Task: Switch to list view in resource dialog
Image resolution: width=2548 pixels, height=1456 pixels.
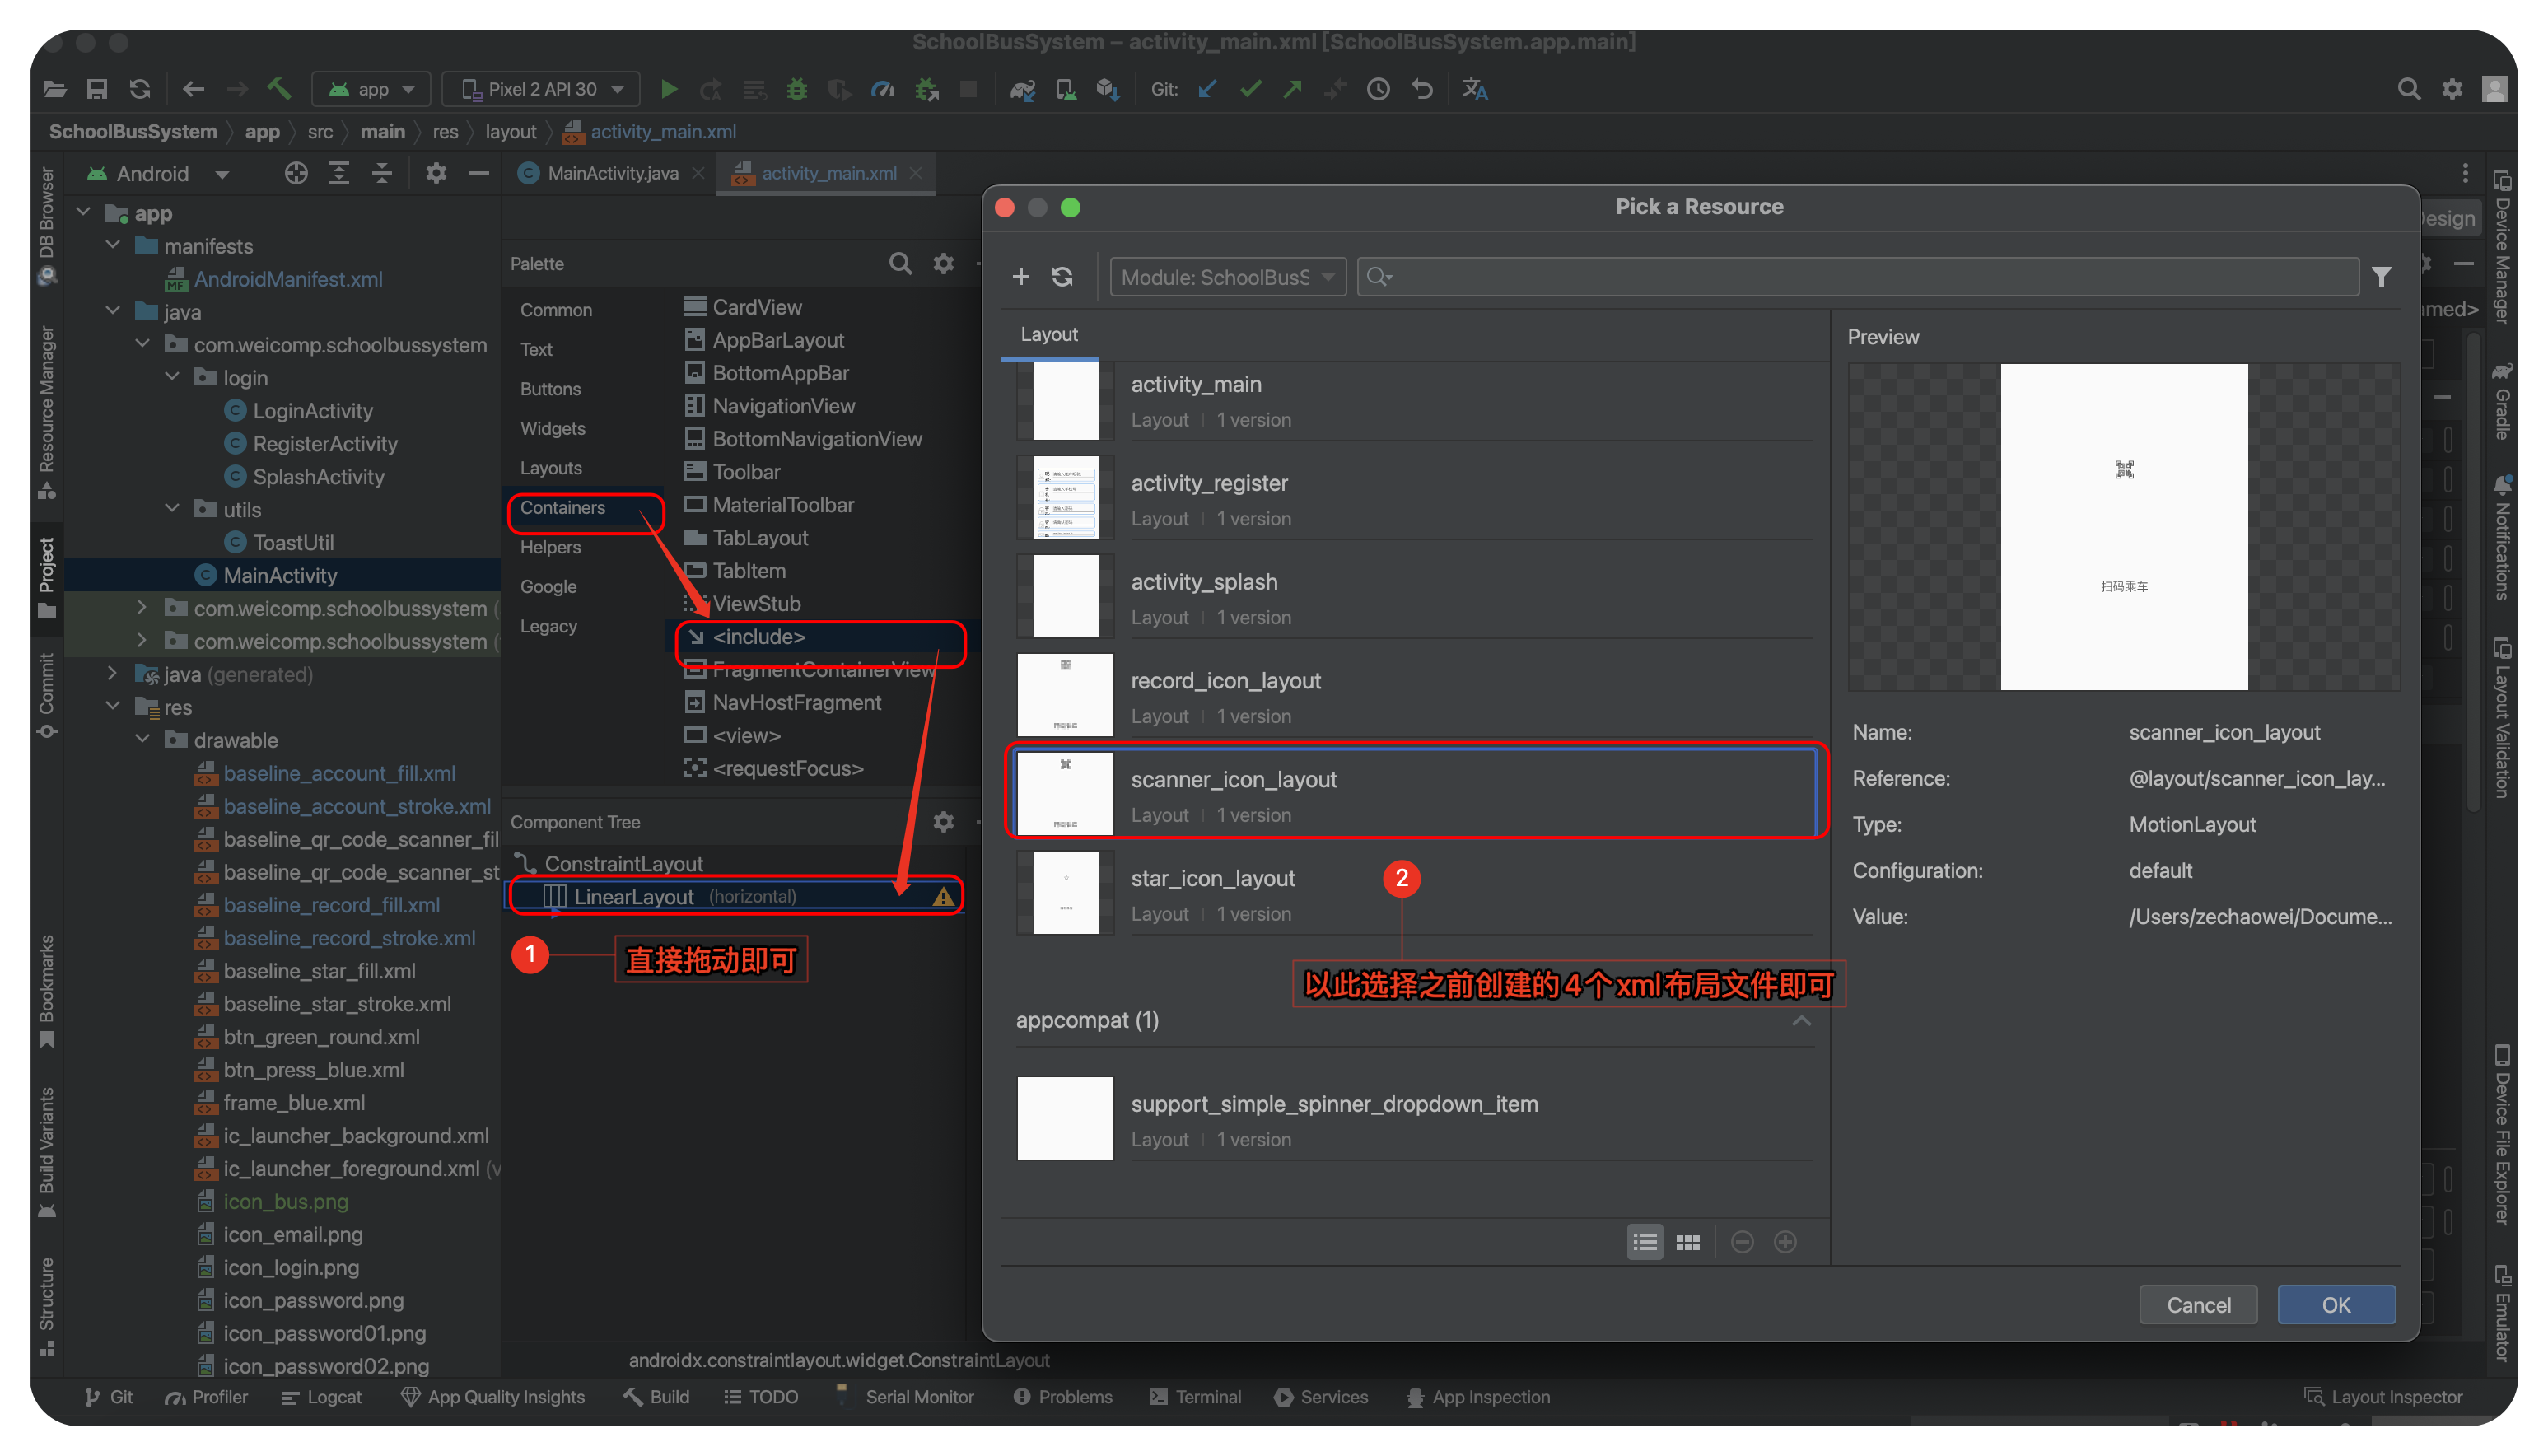Action: 1644,1241
